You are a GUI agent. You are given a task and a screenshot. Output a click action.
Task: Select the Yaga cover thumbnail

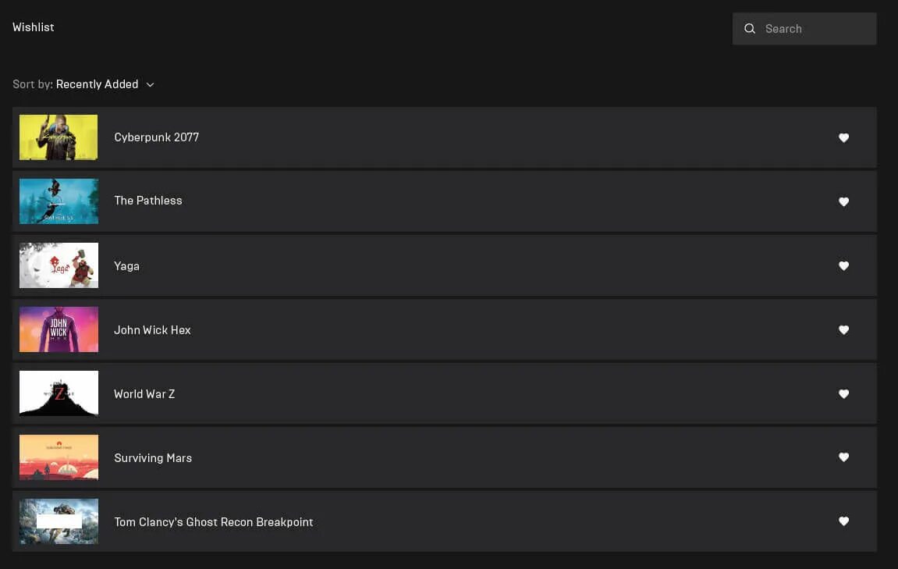coord(59,265)
